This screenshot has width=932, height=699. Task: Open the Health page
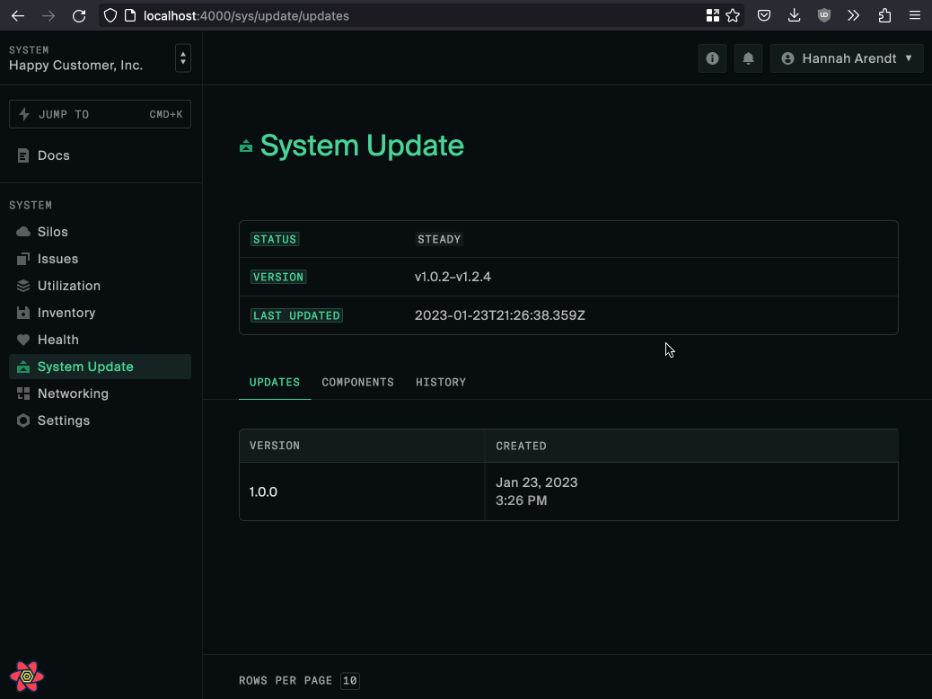[100, 340]
